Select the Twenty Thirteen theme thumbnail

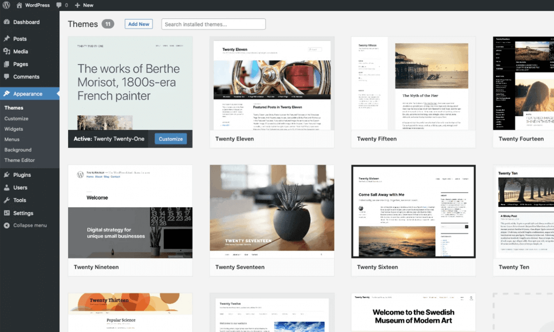point(130,313)
